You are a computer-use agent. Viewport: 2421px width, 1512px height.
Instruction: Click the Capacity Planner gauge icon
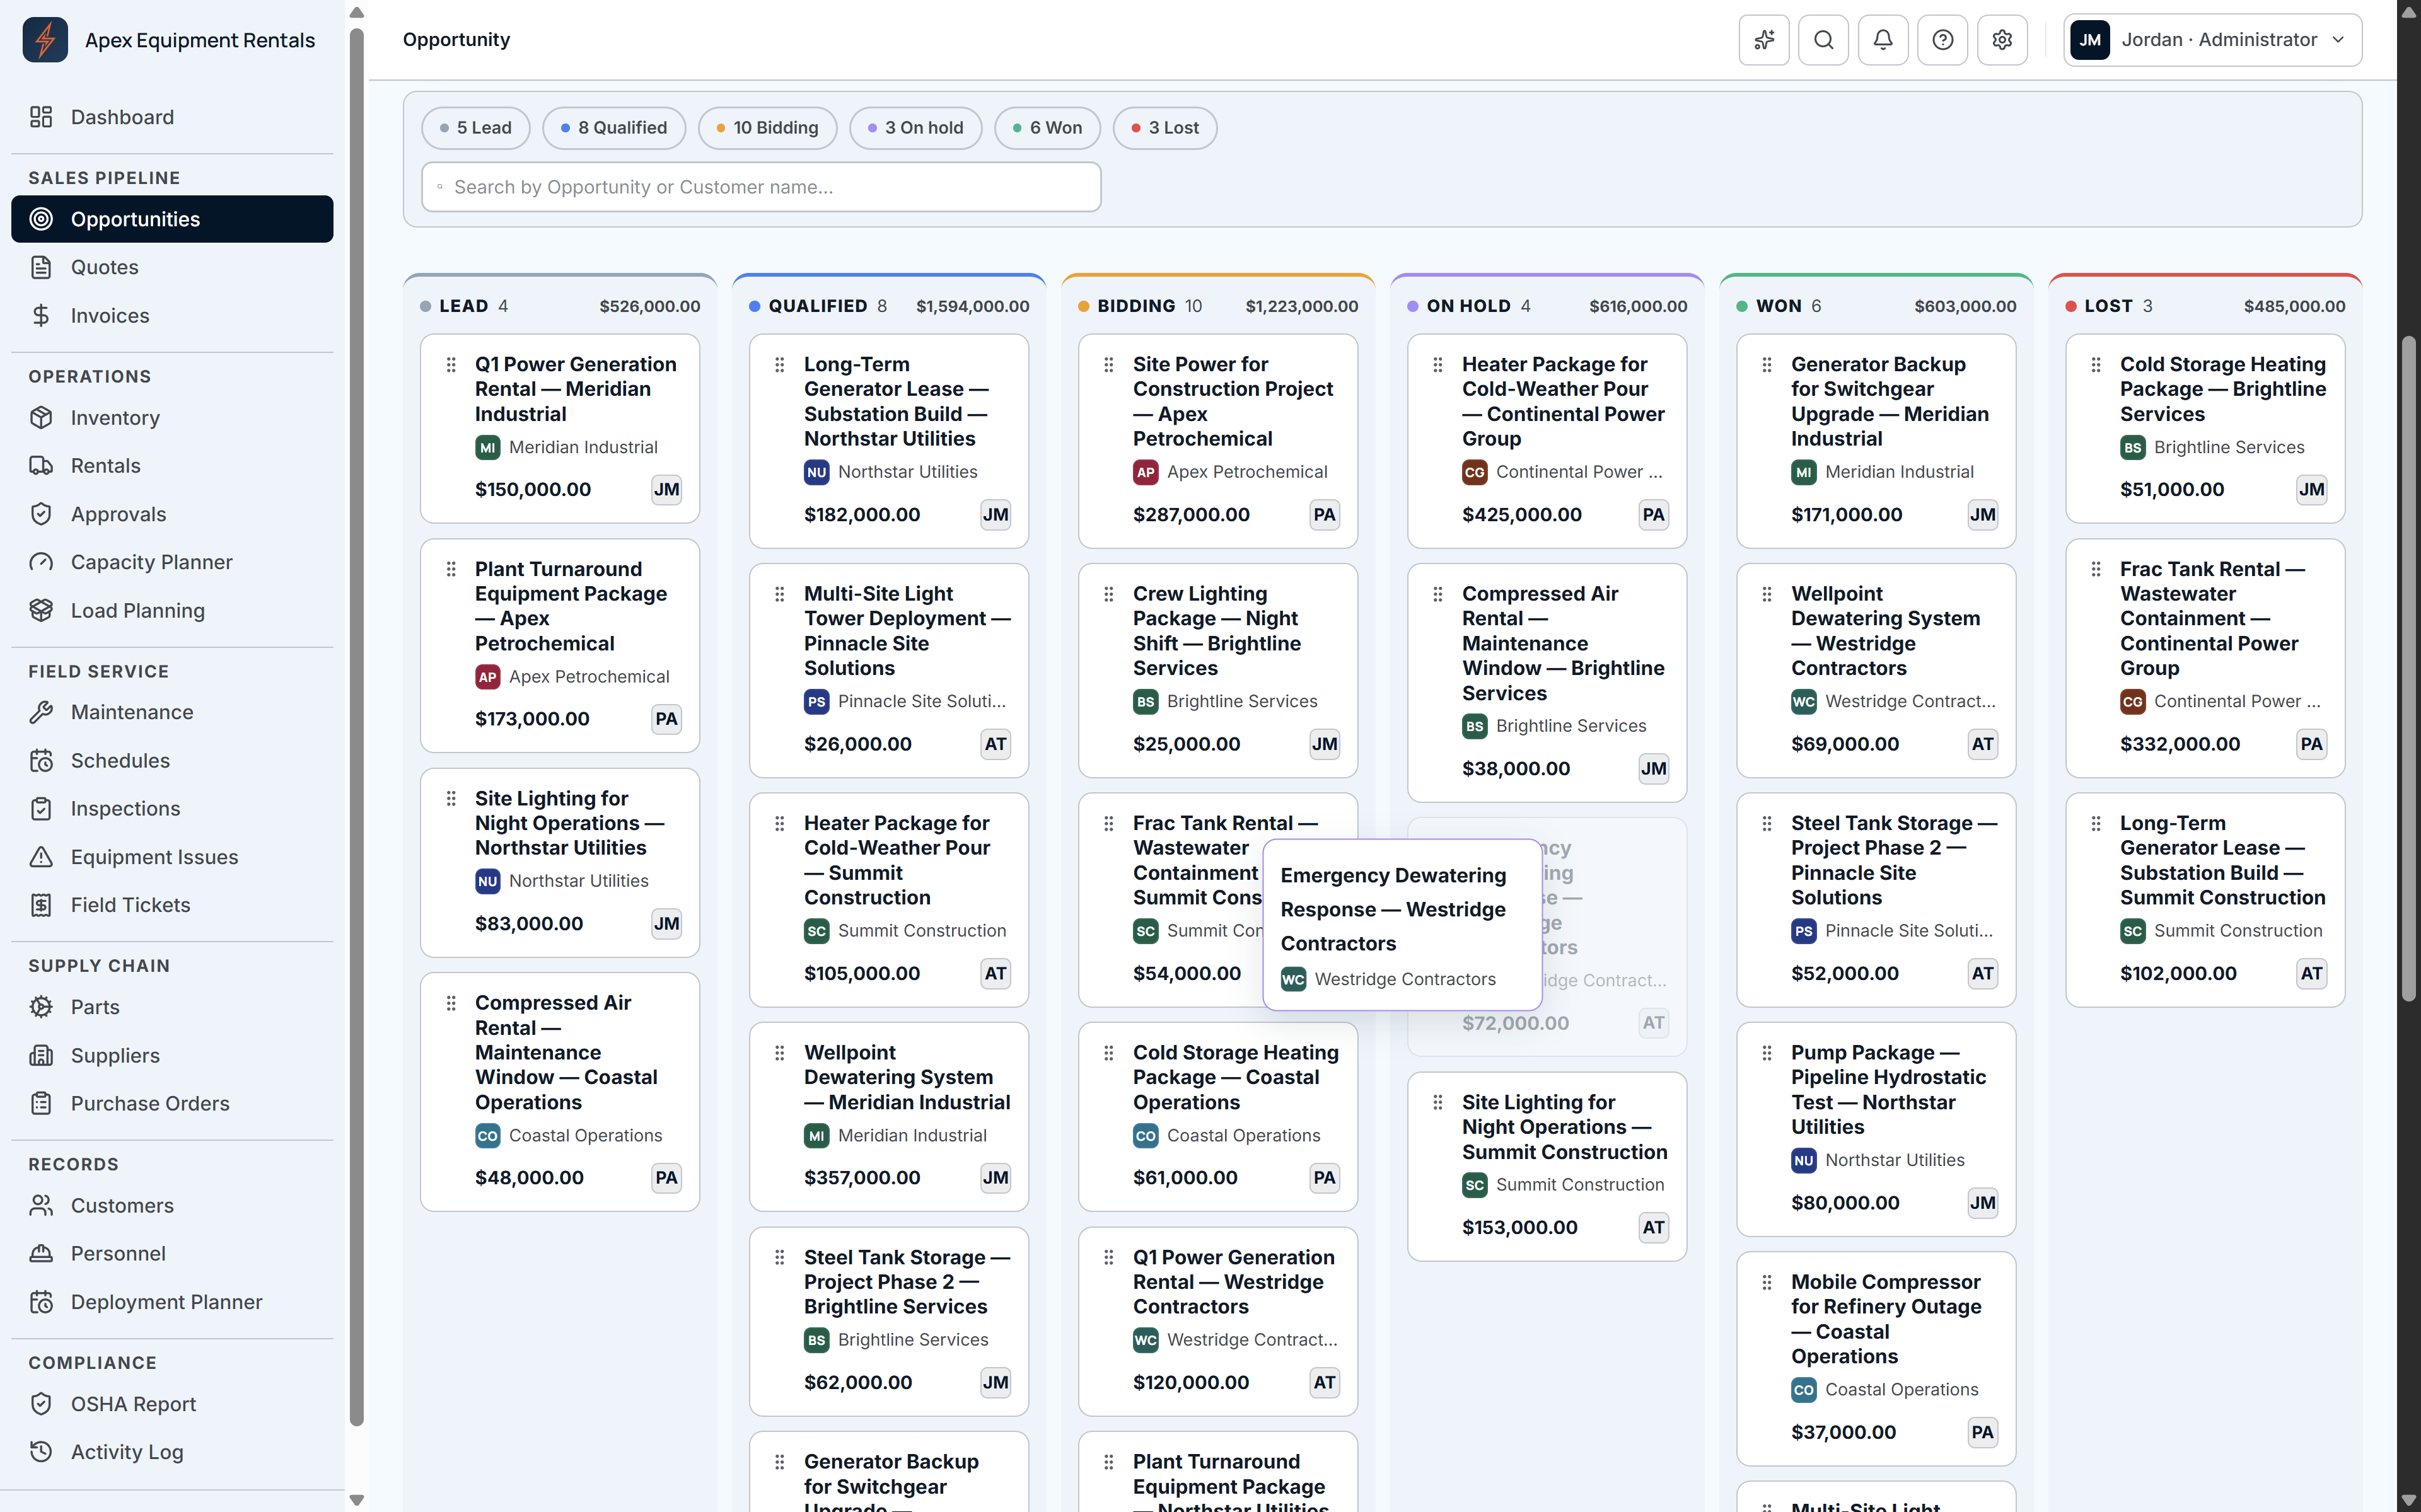coord(41,562)
